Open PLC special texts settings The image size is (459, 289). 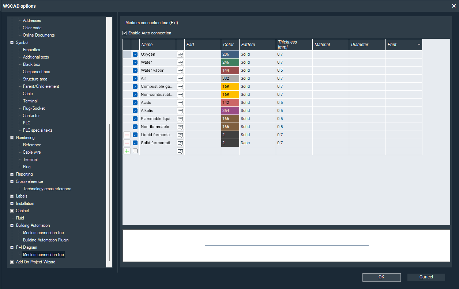pos(38,130)
